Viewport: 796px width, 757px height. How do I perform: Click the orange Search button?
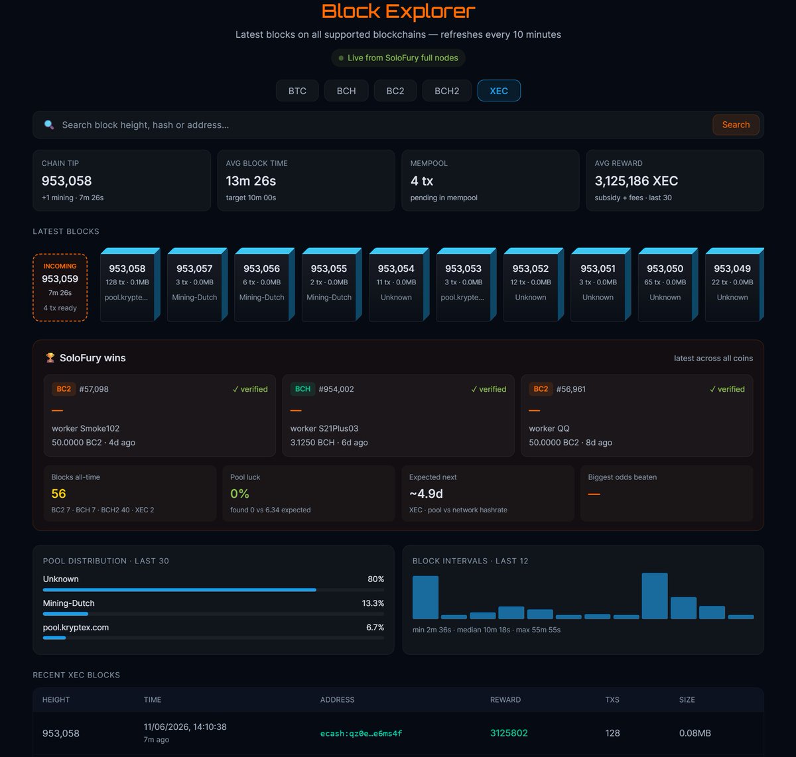[x=736, y=125]
